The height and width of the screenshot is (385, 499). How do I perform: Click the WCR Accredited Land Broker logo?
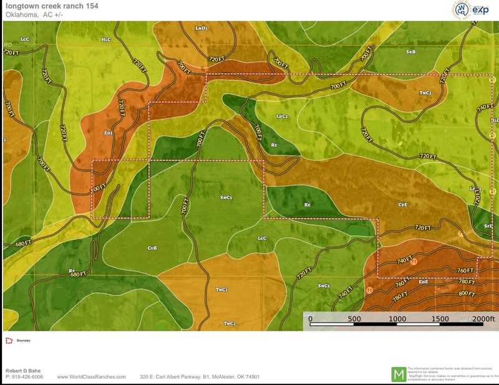[462, 11]
